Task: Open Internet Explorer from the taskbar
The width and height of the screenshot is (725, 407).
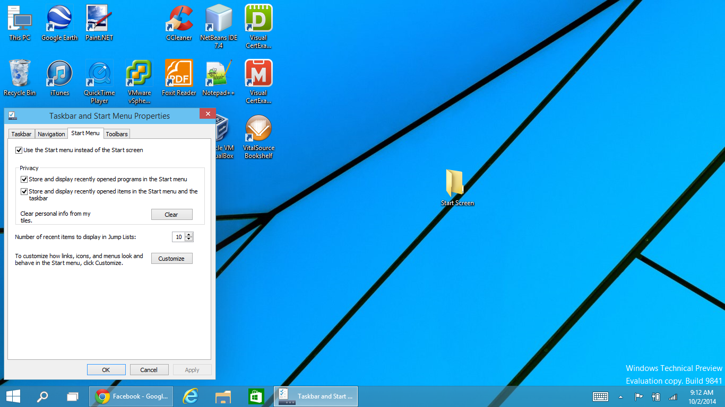Action: point(190,396)
